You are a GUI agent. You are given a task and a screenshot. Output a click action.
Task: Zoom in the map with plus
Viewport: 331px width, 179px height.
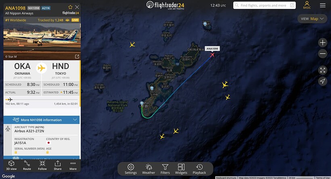[323, 43]
